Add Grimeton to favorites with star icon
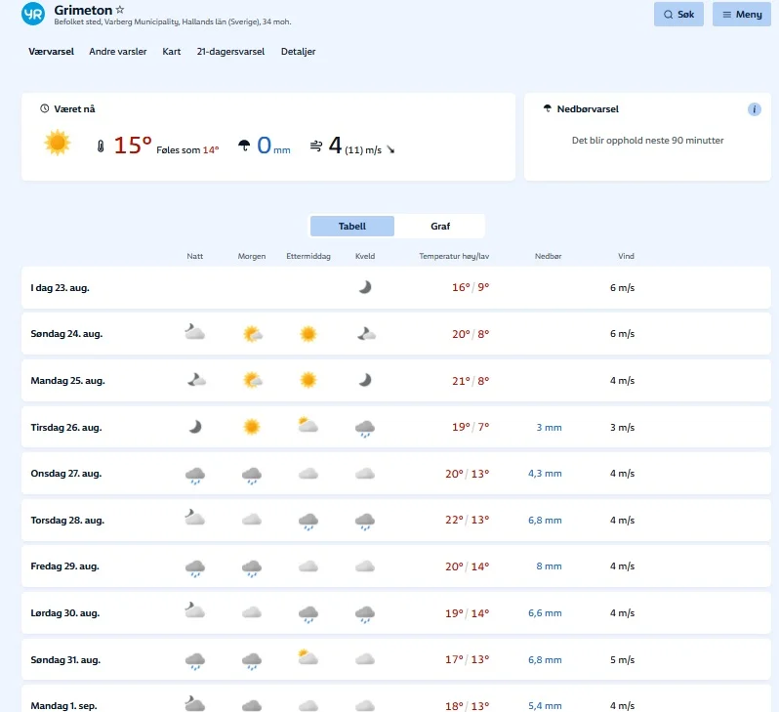The image size is (779, 712). pyautogui.click(x=120, y=10)
